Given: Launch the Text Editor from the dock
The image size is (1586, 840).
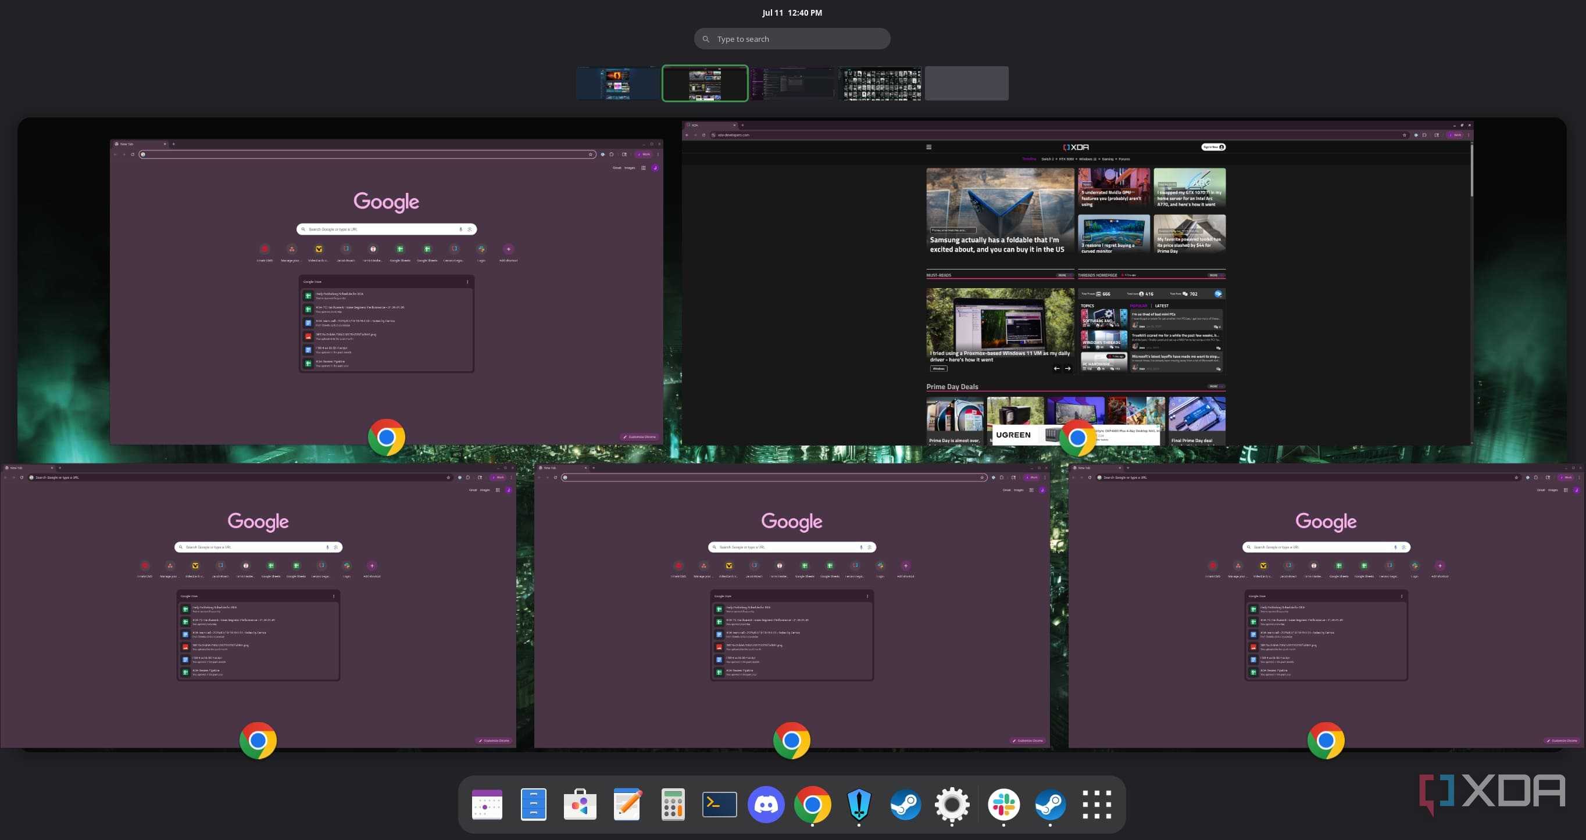Looking at the screenshot, I should tap(627, 805).
